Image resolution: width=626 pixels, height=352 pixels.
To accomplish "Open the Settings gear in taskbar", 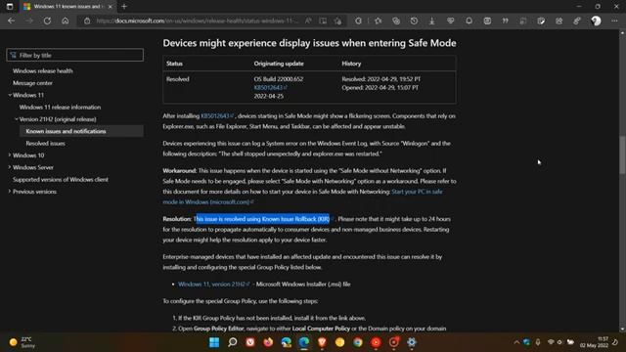I will click(x=412, y=342).
